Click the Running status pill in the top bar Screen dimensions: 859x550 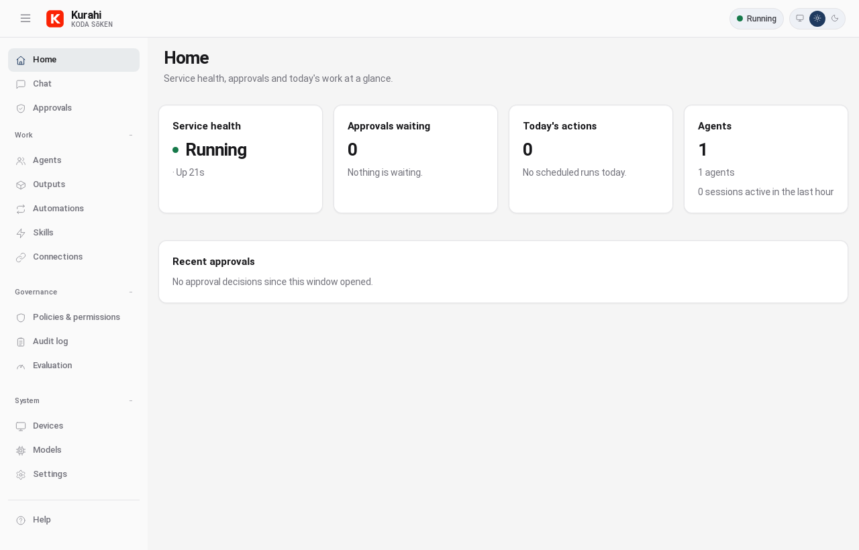(x=756, y=19)
